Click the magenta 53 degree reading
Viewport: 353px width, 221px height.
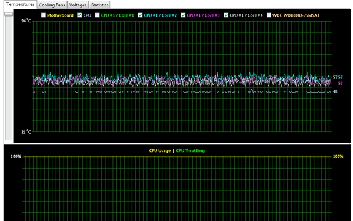[341, 84]
